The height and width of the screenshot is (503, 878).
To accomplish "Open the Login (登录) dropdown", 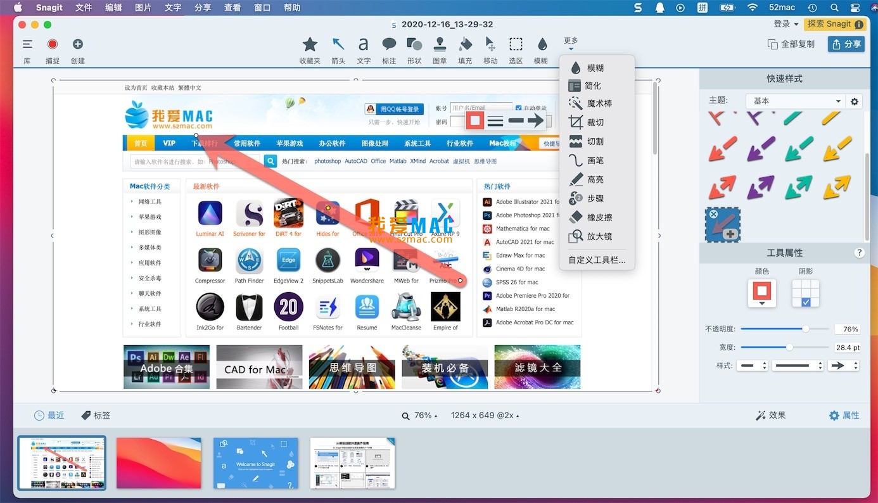I will tap(786, 24).
